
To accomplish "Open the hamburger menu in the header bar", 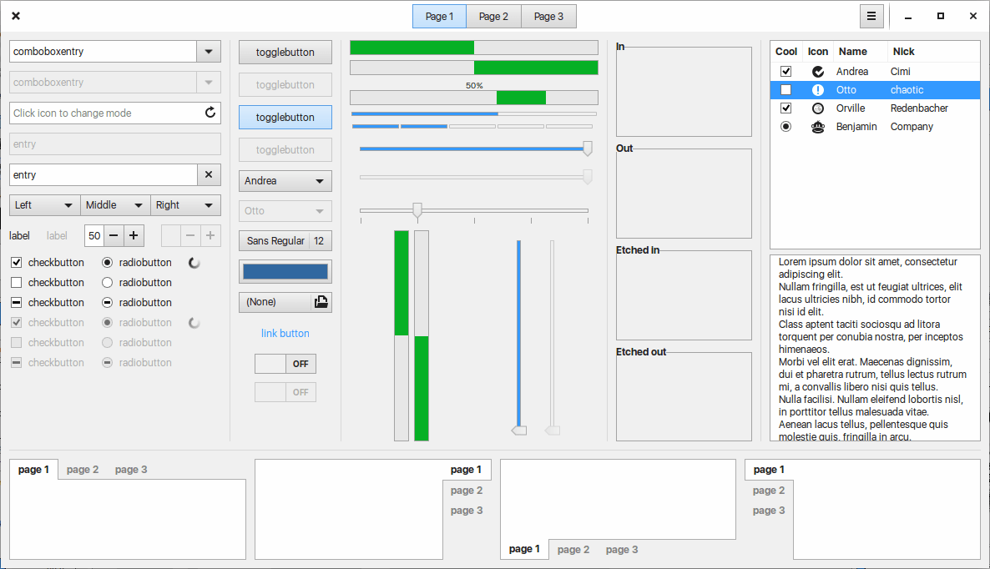I will click(x=871, y=17).
